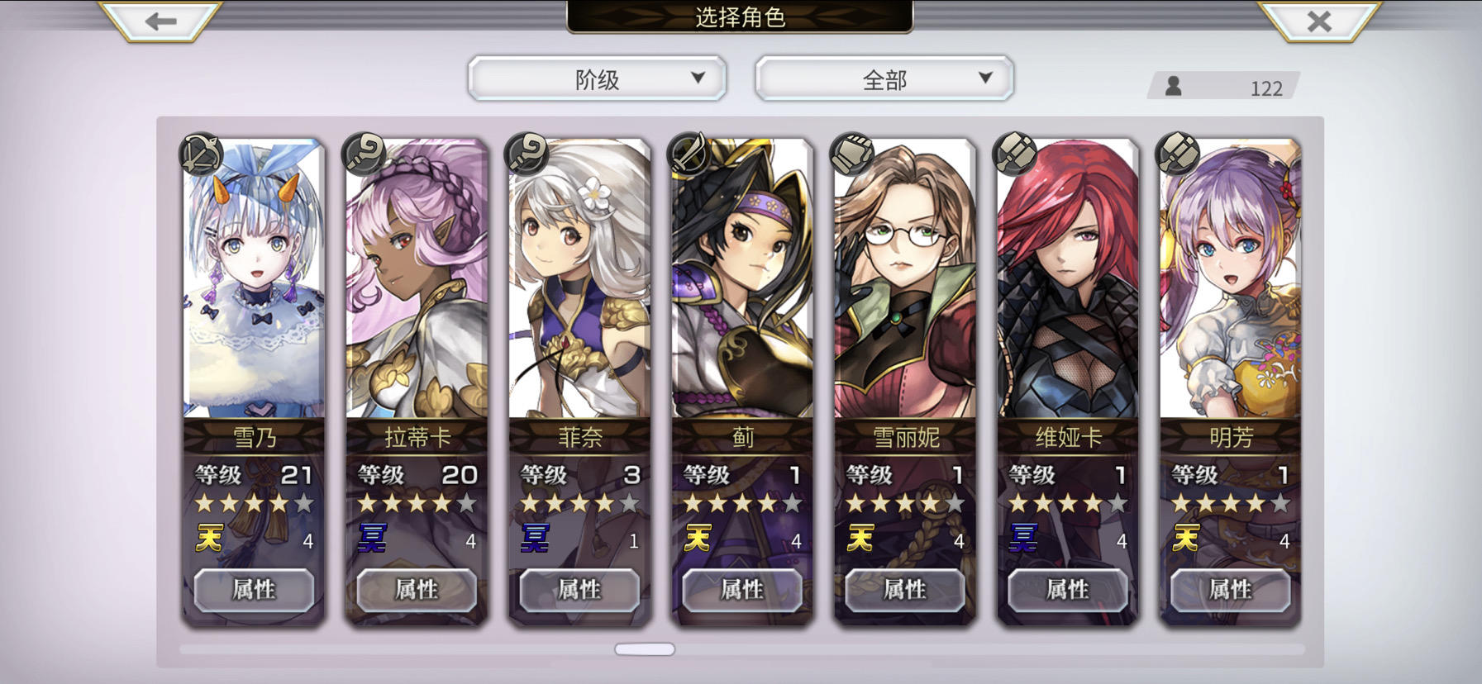Open the 阶级 sort dropdown

click(597, 79)
